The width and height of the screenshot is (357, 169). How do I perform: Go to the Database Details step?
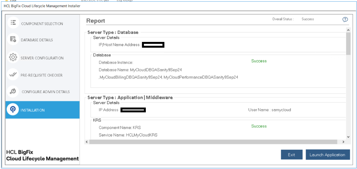point(37,40)
